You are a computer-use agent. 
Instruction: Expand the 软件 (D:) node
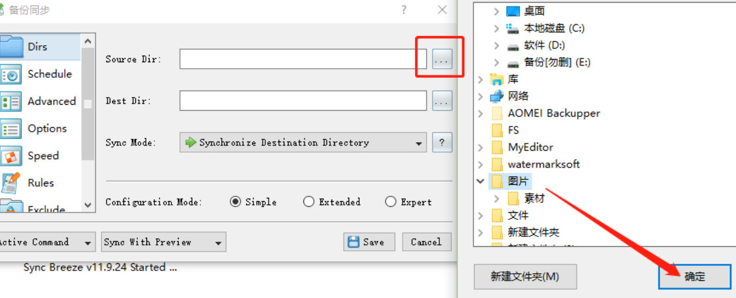tap(496, 45)
